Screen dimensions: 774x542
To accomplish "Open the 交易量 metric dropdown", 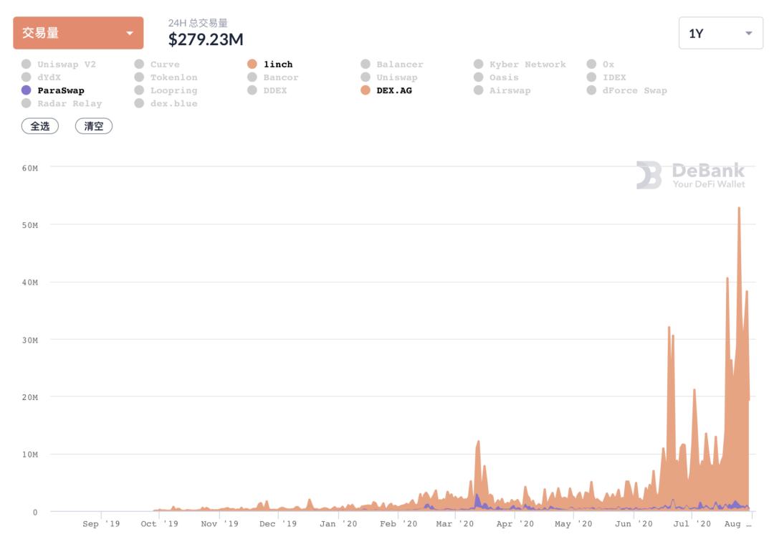I will (78, 33).
